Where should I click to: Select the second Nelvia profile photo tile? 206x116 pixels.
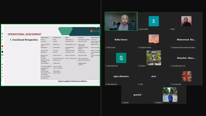186,21
